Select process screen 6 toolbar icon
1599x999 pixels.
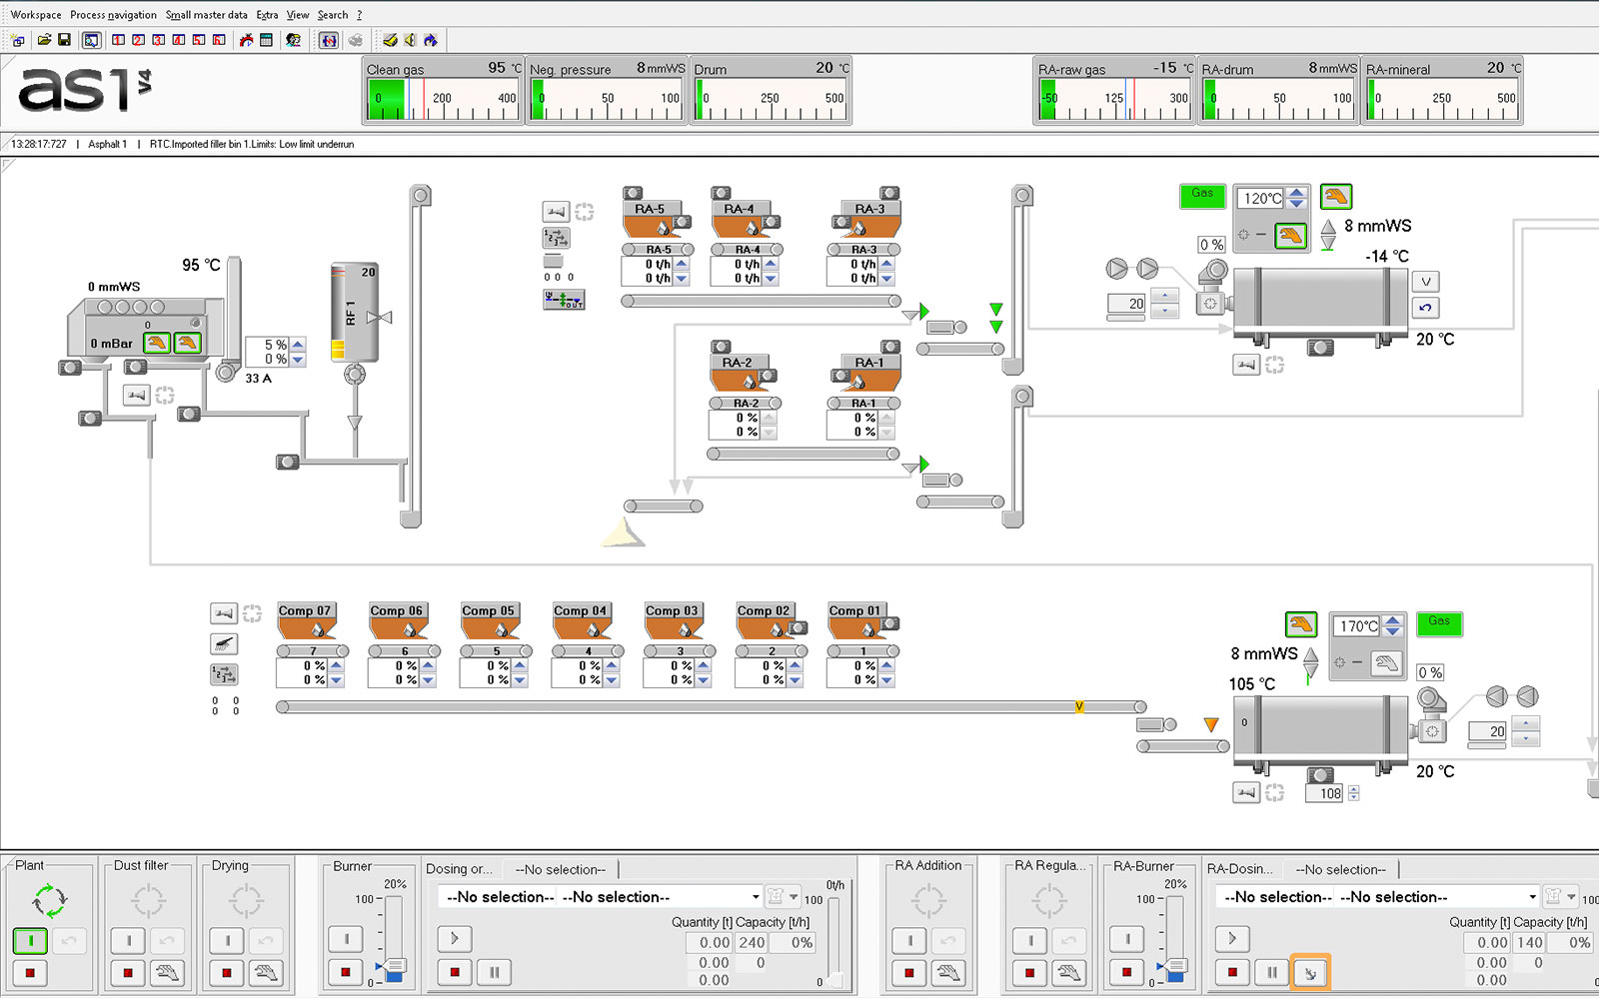219,40
